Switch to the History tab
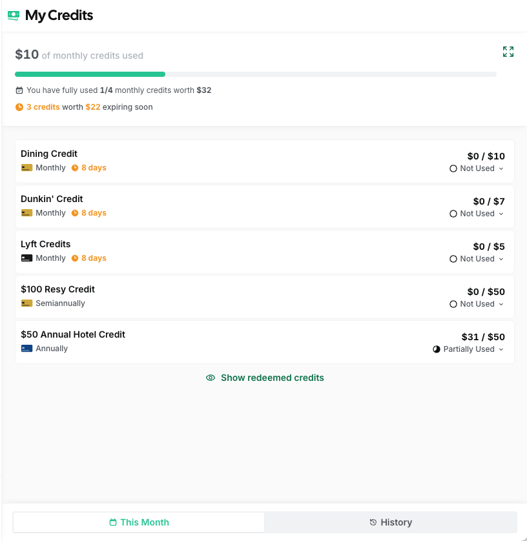This screenshot has height=541, width=527. click(391, 522)
